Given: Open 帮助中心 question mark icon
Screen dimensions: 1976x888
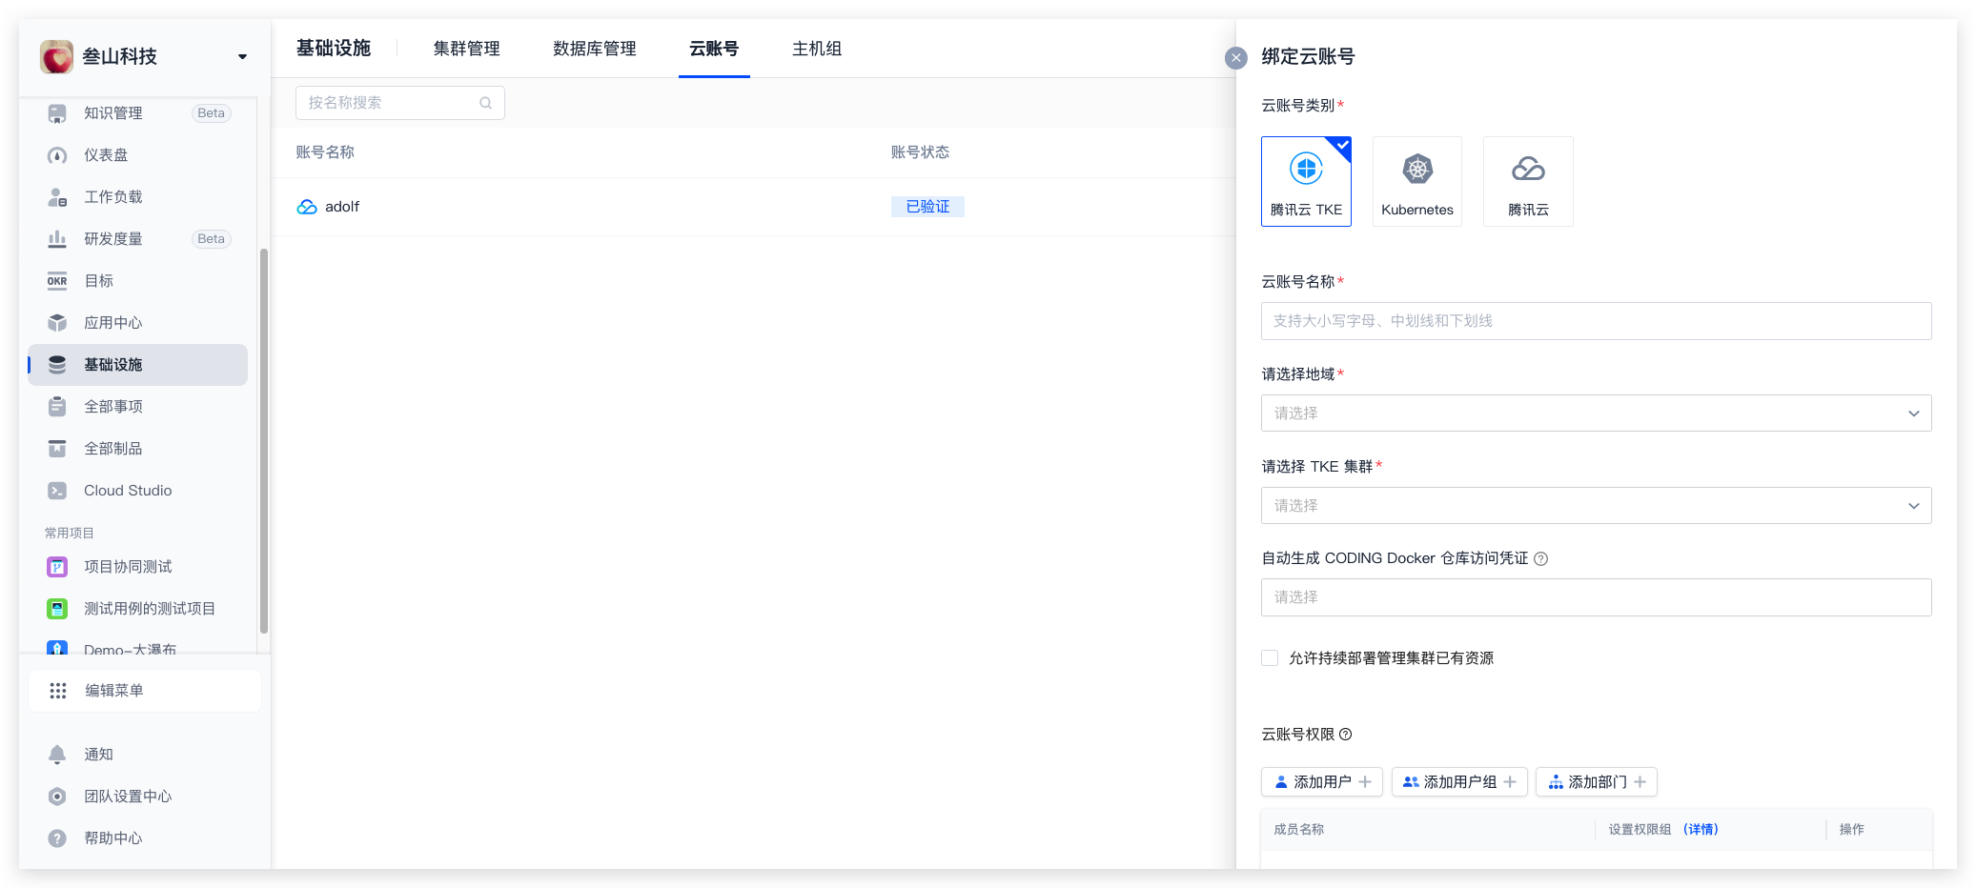Looking at the screenshot, I should click(x=57, y=838).
